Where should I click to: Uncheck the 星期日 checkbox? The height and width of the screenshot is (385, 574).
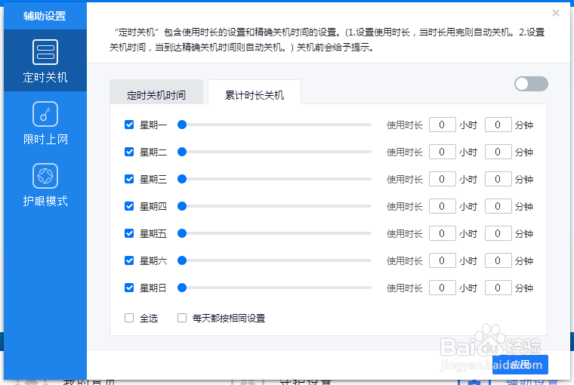point(129,288)
